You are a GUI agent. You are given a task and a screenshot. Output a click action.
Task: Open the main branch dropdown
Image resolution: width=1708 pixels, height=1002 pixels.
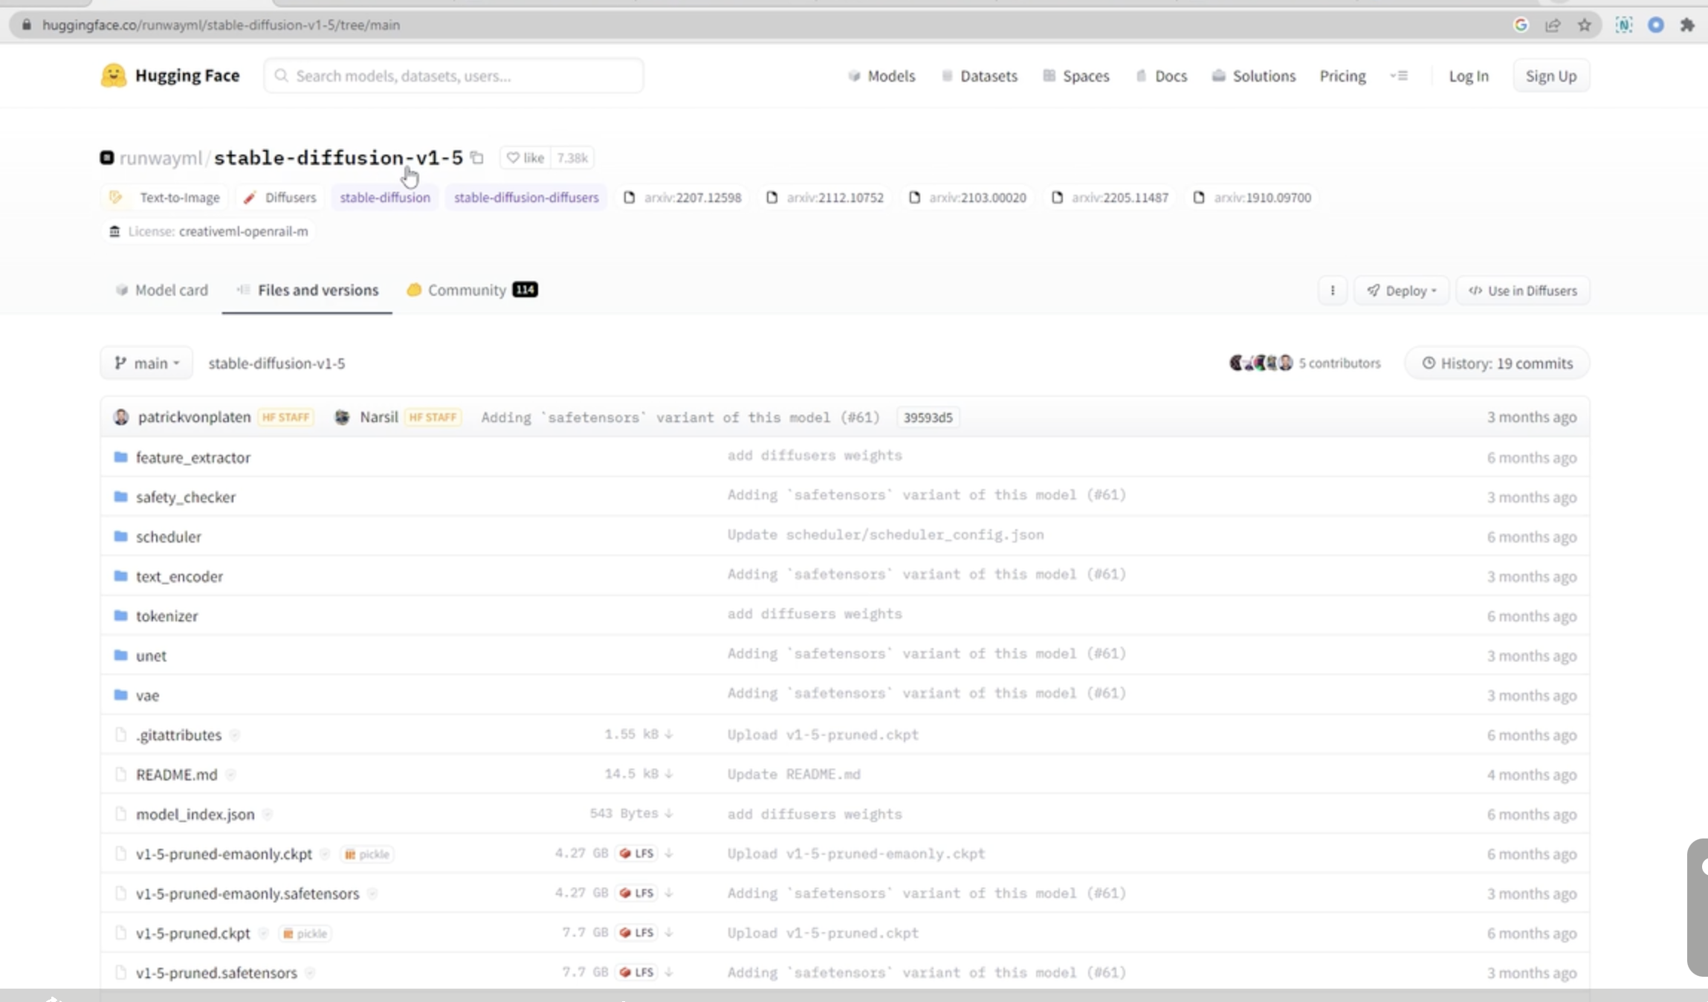(146, 363)
